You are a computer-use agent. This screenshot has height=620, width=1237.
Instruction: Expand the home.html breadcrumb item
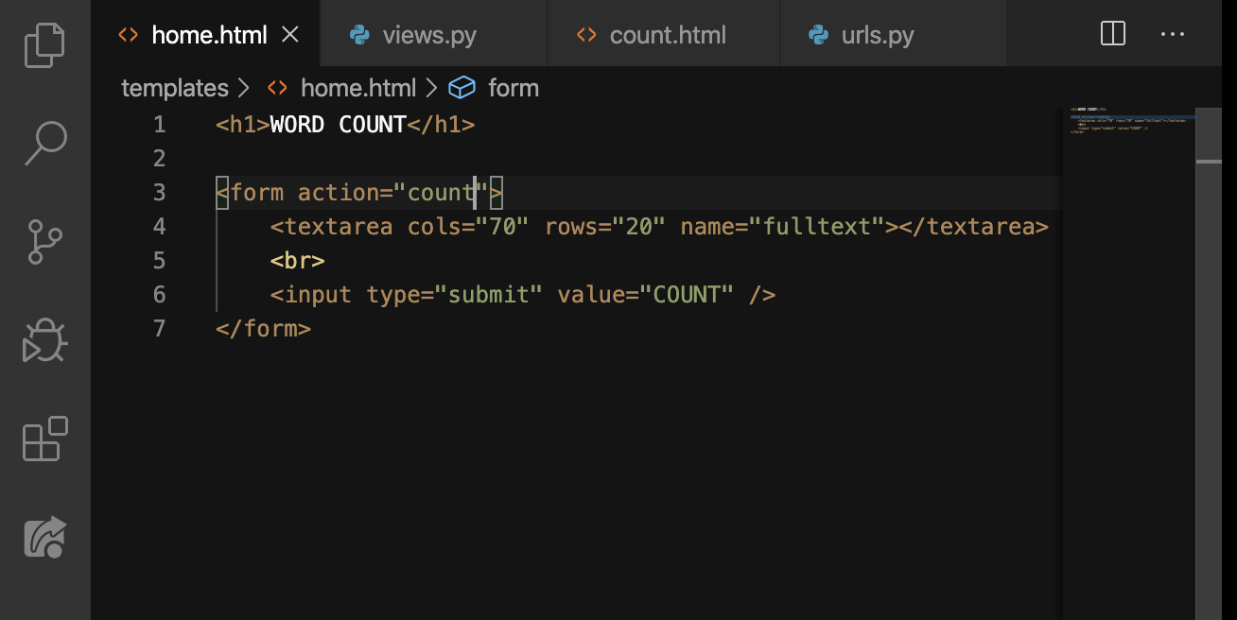tap(357, 88)
